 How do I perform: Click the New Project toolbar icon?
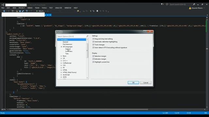(12, 11)
